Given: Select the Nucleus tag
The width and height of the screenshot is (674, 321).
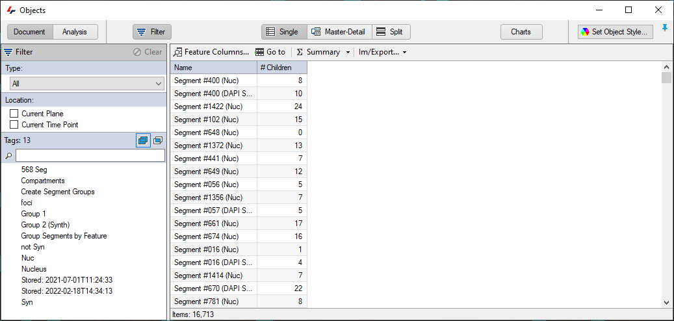Looking at the screenshot, I should click(x=34, y=269).
